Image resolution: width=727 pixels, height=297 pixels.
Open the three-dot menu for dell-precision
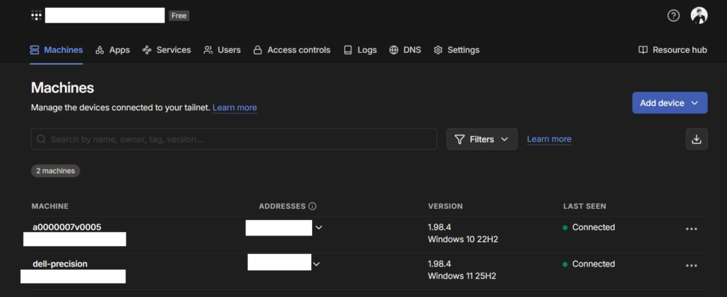(691, 265)
